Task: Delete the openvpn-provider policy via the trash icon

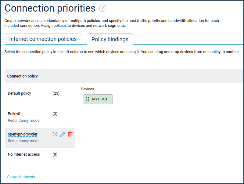Action: 70,134
